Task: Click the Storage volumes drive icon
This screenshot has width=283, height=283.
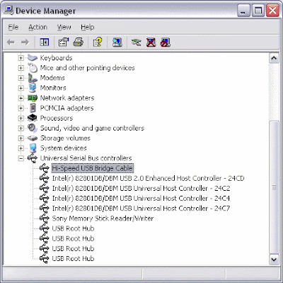Action: [x=33, y=138]
